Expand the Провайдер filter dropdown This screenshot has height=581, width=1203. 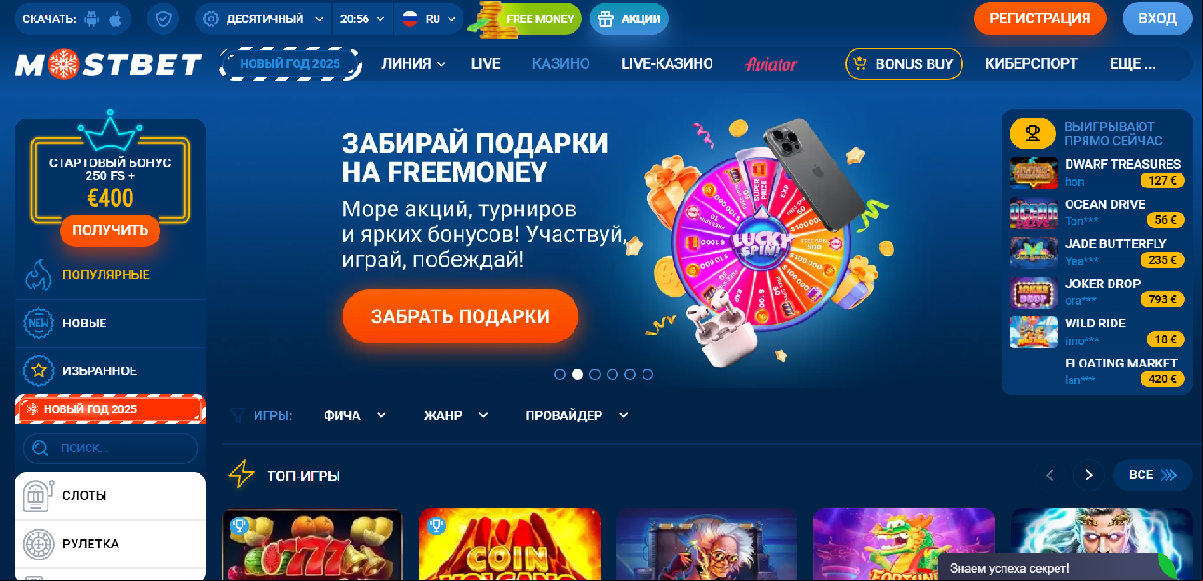576,415
